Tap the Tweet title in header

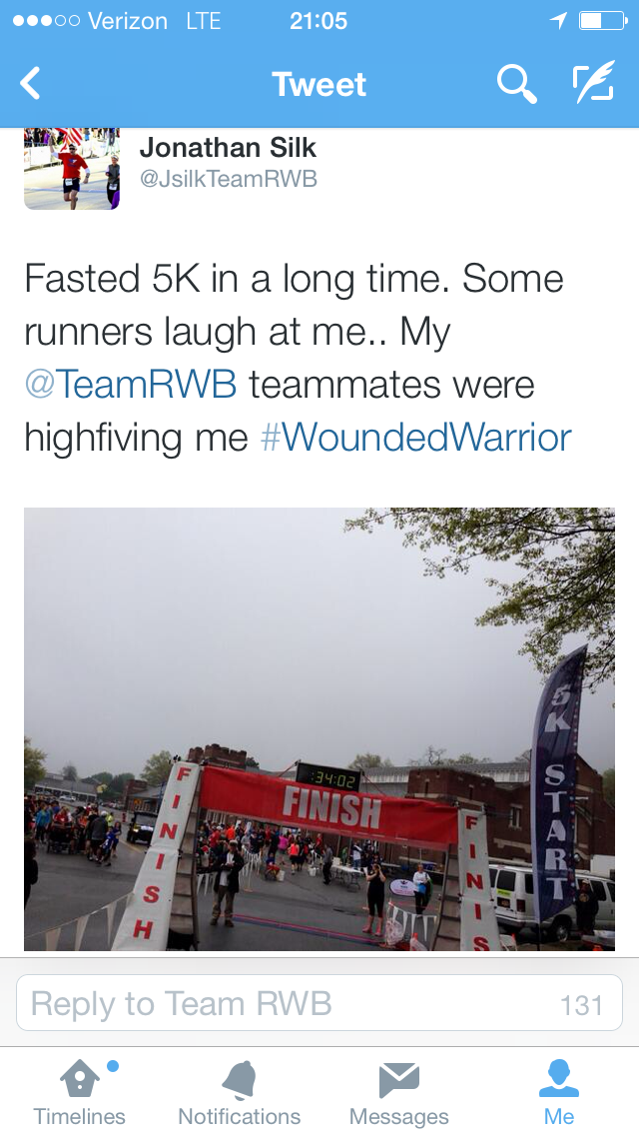pos(319,85)
